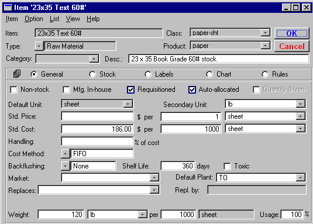Expand the Replaces dropdown
Image resolution: width=313 pixels, height=224 pixels.
[x=154, y=190]
